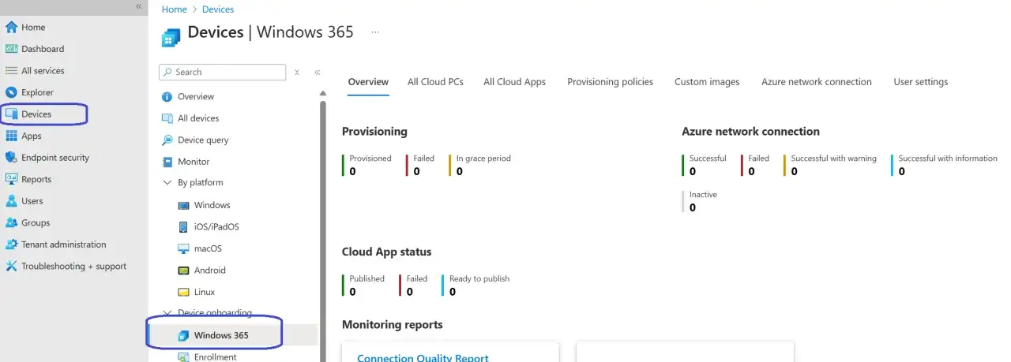Click inside the submenu Search field
This screenshot has height=362, width=1011.
click(222, 72)
